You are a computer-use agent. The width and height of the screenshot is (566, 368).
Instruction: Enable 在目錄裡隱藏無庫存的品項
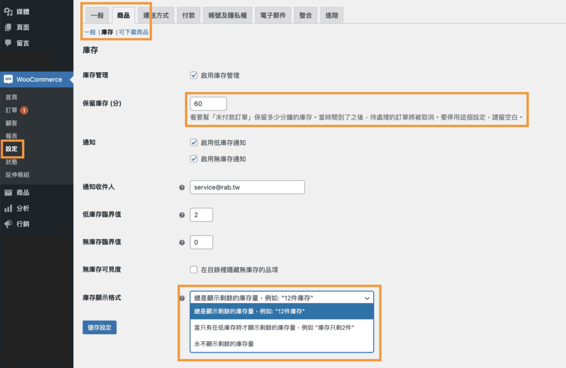tap(193, 270)
